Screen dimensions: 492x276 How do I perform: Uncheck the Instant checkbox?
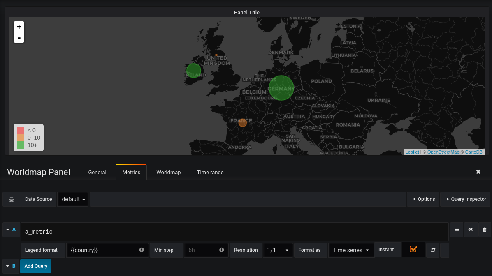413,249
